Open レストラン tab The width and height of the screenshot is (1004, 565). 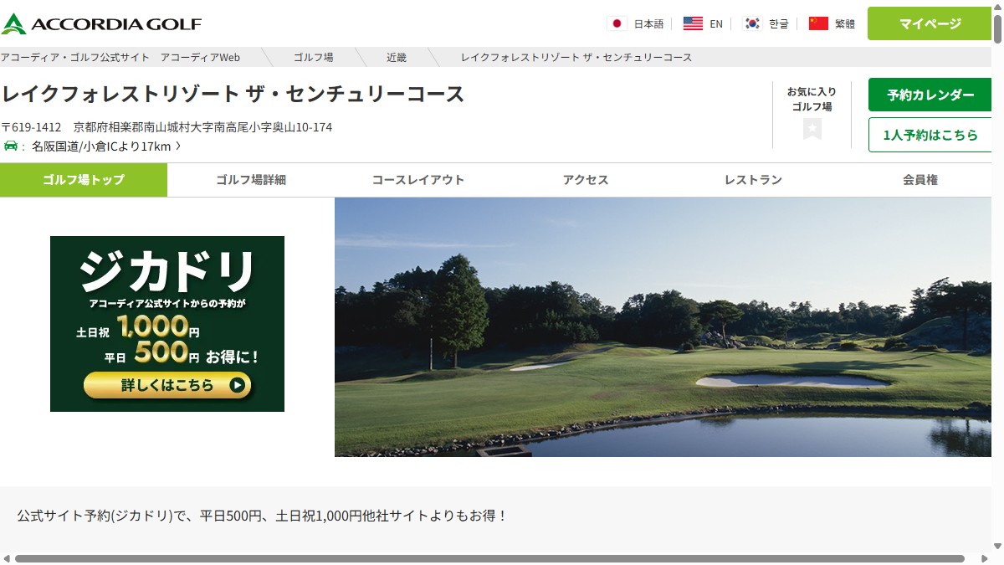[753, 180]
